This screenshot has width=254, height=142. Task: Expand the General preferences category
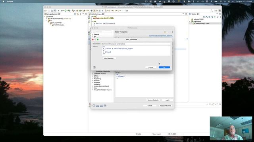pyautogui.click(x=92, y=34)
